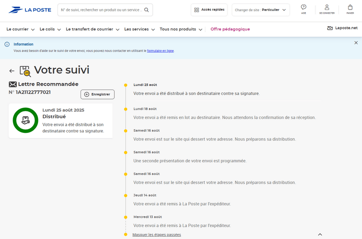This screenshot has width=362, height=239.
Task: Select the tracking number 1A21122777021
Action: click(x=33, y=92)
